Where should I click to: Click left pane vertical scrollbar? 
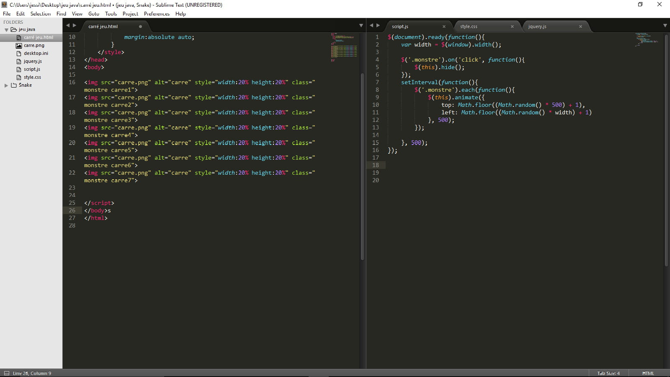coord(362,167)
